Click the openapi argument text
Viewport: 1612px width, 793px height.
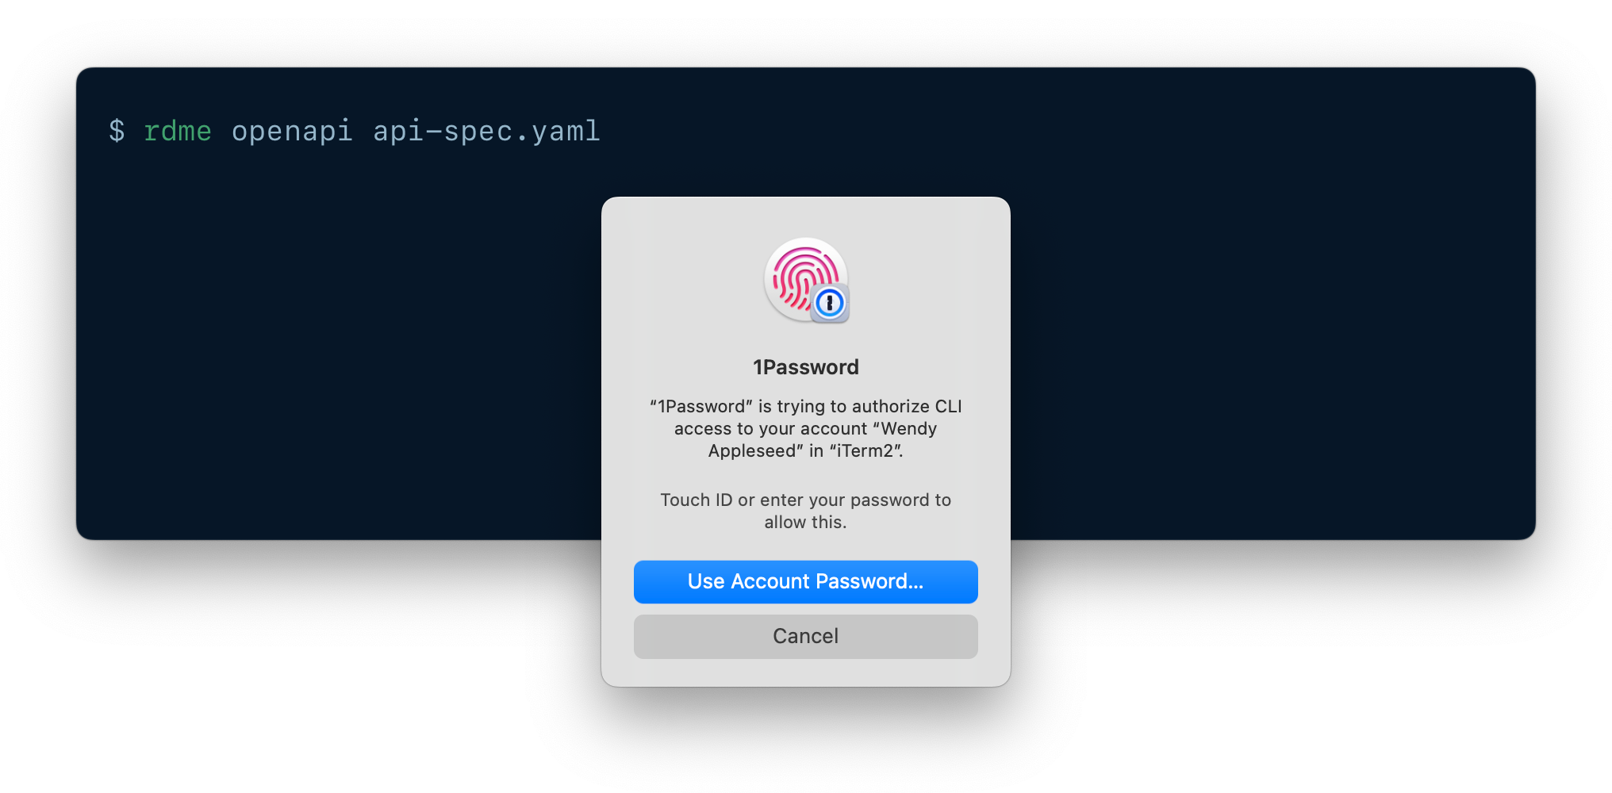coord(292,131)
